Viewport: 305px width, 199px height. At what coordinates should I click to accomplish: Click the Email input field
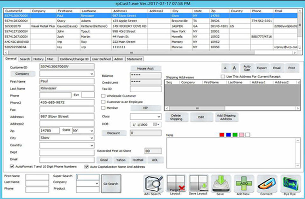click(67, 159)
